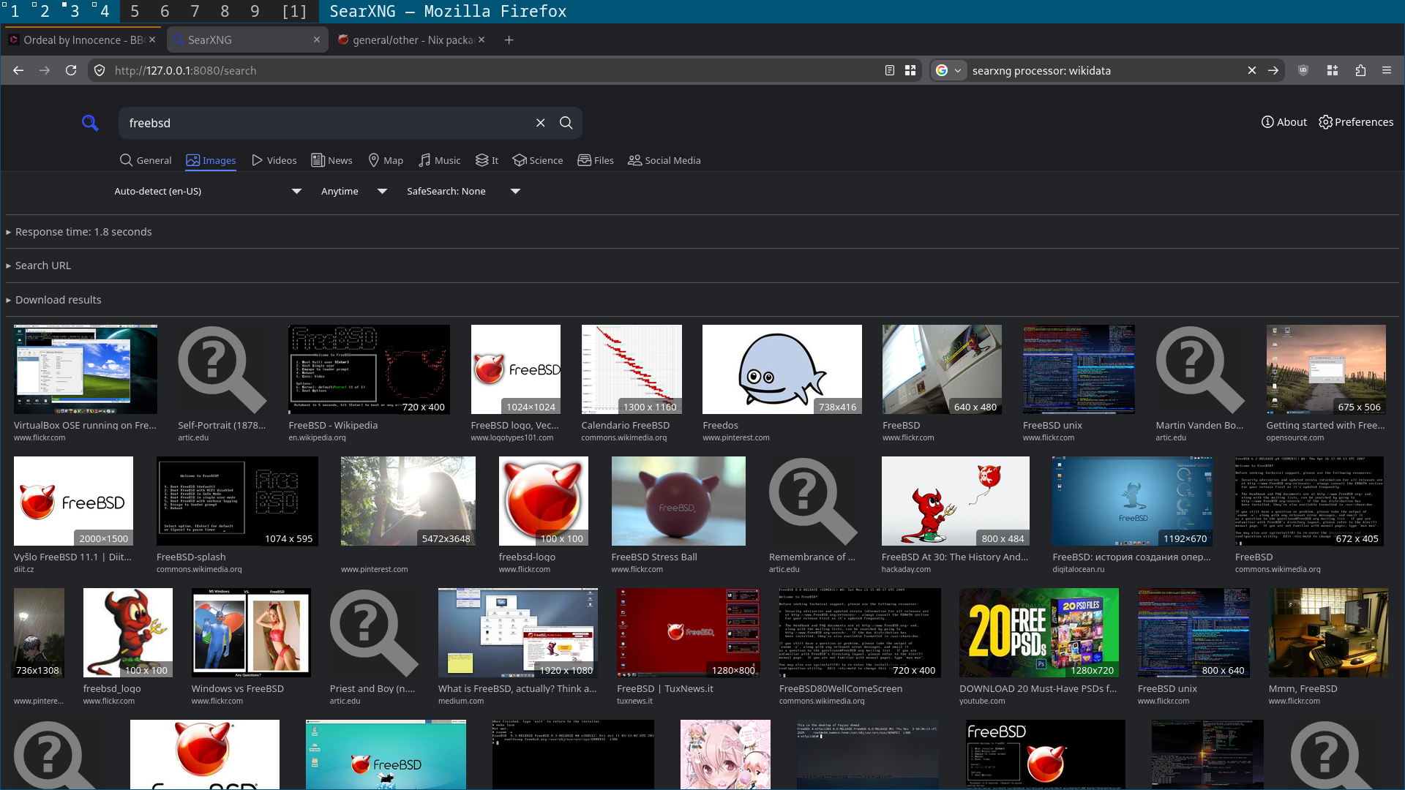Open the Firefox dashboard grid toolbar icon
1405x790 pixels.
coord(1333,70)
